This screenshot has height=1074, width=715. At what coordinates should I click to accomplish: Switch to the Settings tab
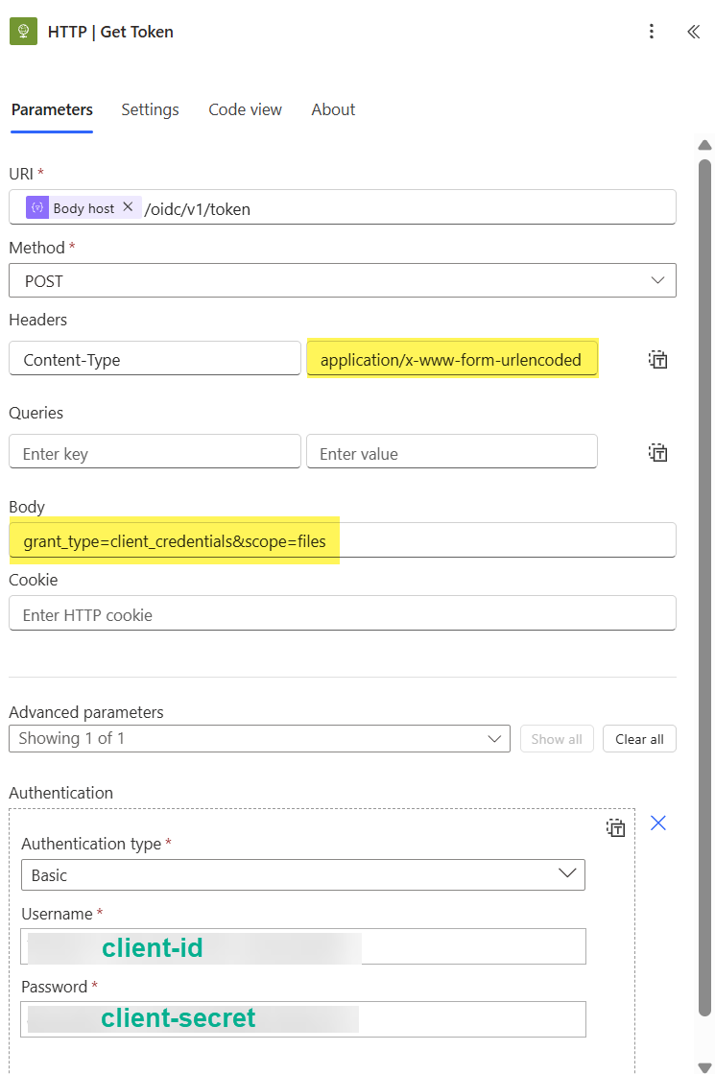point(150,109)
